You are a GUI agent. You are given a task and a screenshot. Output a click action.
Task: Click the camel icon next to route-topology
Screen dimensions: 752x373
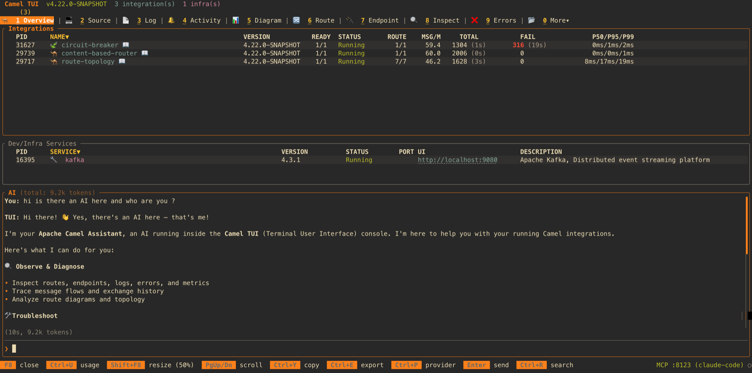pos(54,62)
